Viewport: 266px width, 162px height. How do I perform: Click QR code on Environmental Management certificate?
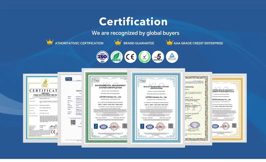click(125, 126)
